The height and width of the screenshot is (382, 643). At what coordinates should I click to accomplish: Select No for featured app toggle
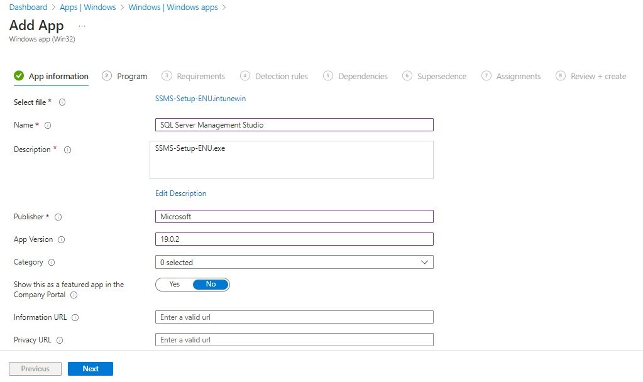tap(211, 284)
